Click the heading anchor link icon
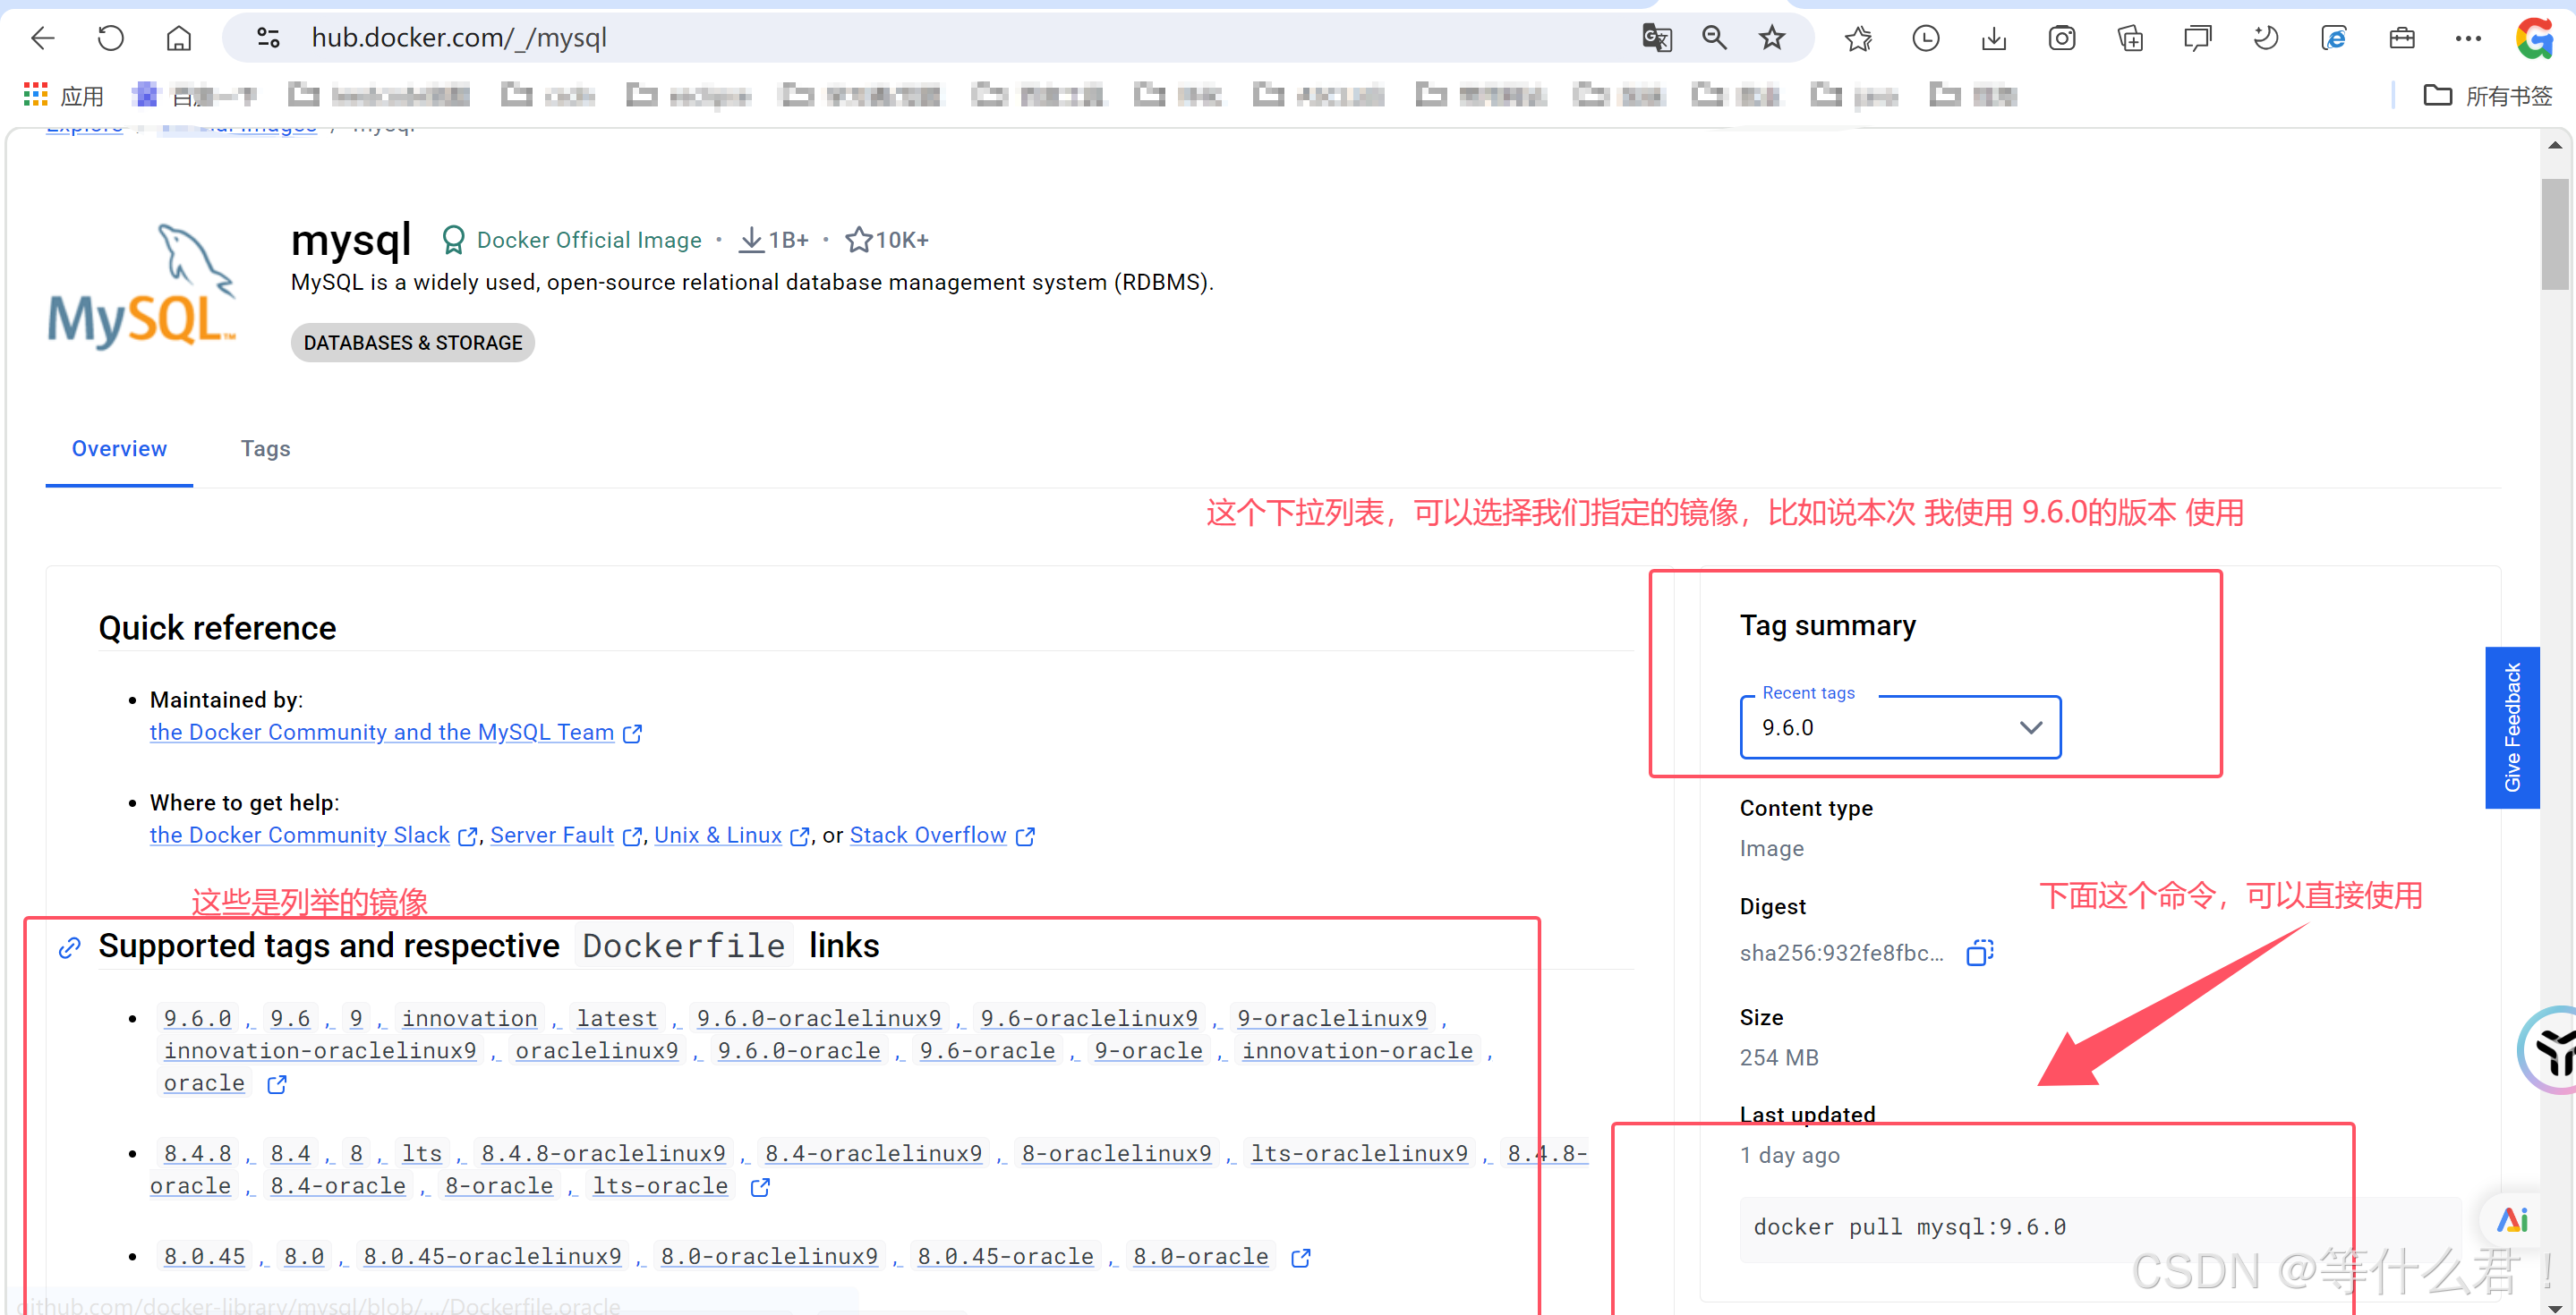Image resolution: width=2576 pixels, height=1315 pixels. point(70,946)
